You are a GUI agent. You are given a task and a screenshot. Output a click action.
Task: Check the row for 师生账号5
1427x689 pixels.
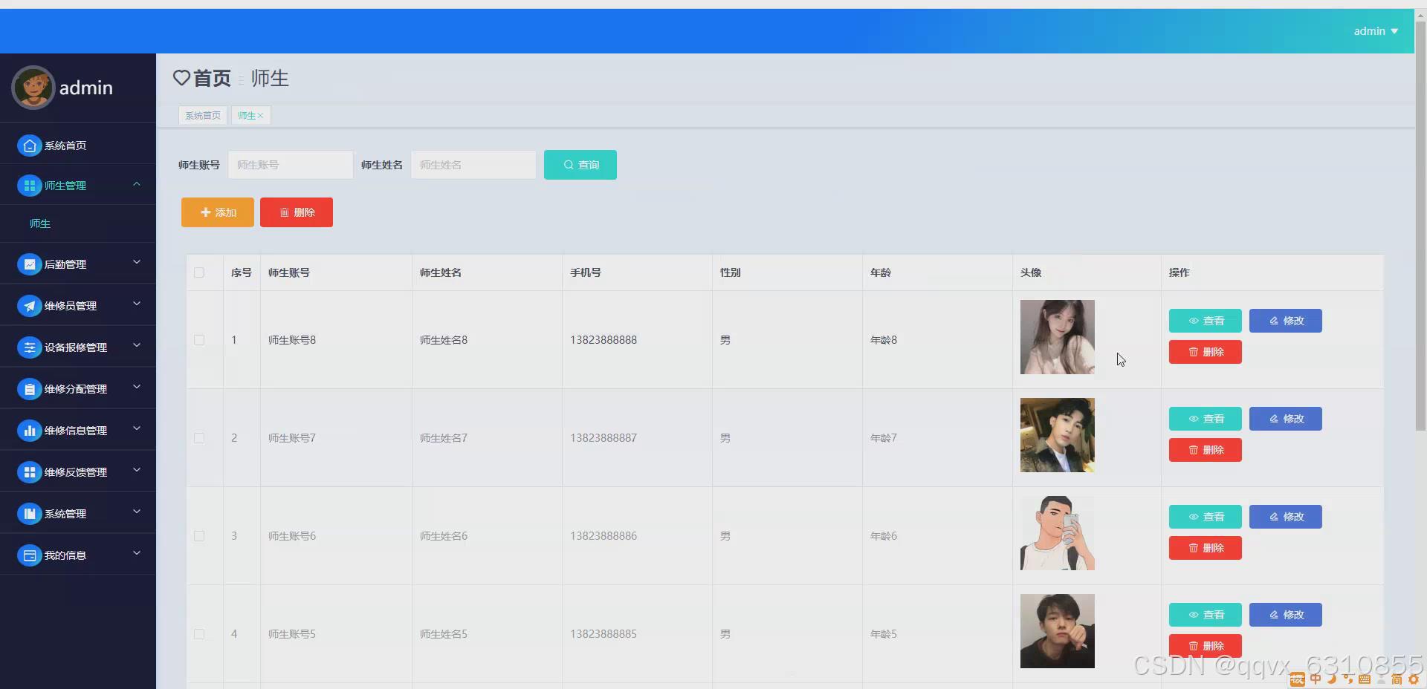click(x=199, y=634)
